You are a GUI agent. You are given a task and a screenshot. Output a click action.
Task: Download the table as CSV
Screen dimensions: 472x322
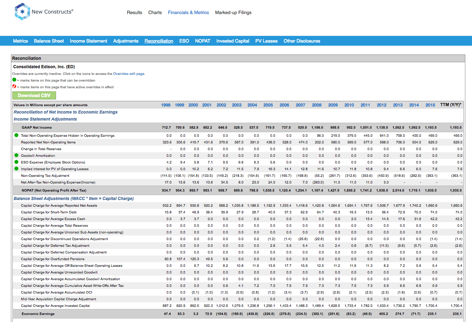[x=34, y=95]
